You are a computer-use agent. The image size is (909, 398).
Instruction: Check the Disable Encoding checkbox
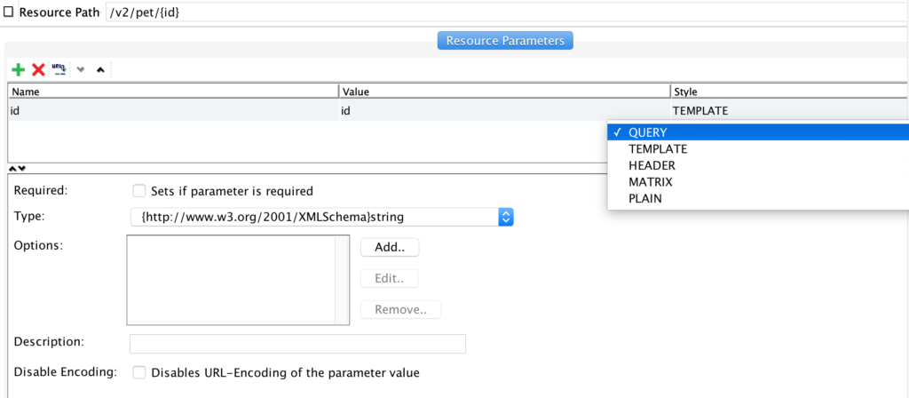[138, 373]
